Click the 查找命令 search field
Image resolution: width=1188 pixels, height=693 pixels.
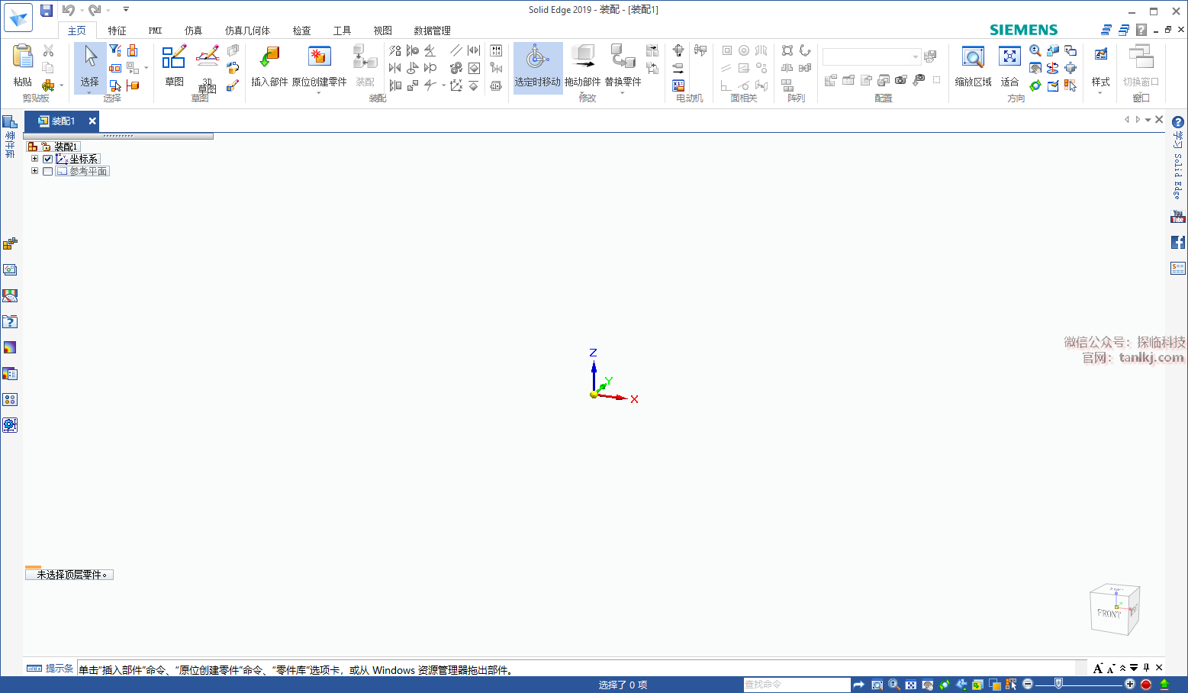pyautogui.click(x=796, y=685)
